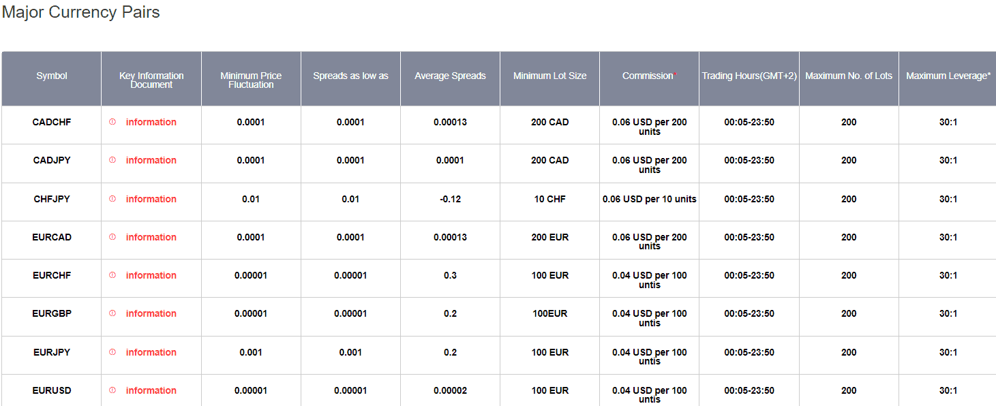
Task: Click CHFJPY average spread -0.12
Action: tap(450, 199)
